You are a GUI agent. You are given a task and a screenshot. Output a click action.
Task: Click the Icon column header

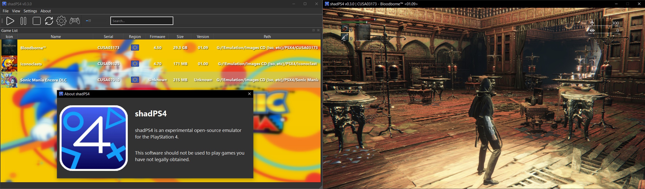9,37
